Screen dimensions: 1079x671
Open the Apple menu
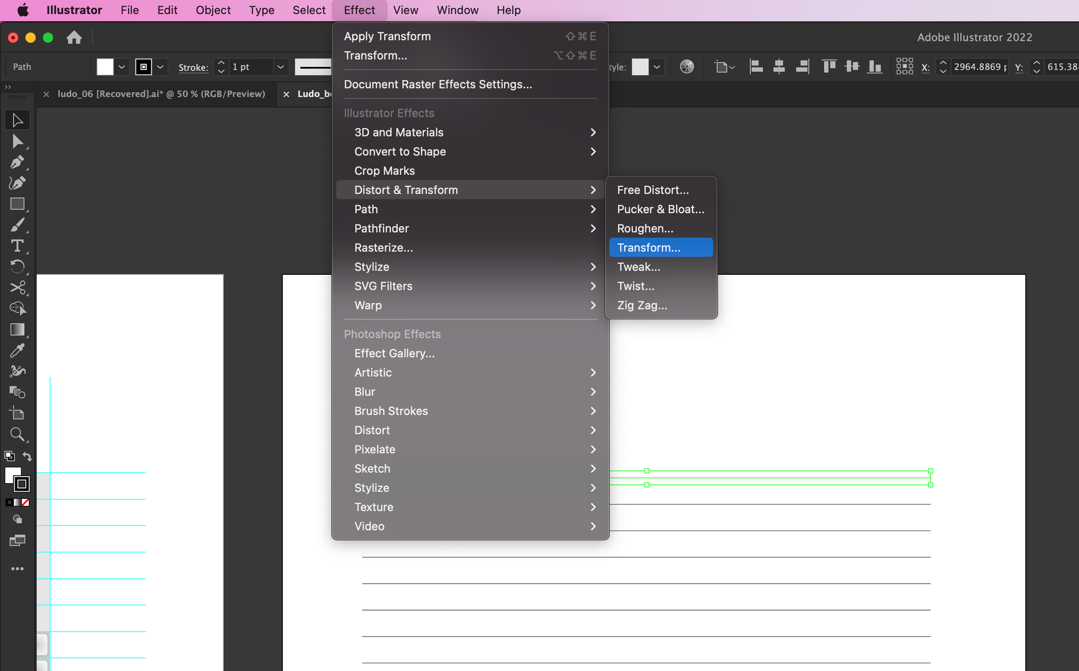[x=23, y=10]
